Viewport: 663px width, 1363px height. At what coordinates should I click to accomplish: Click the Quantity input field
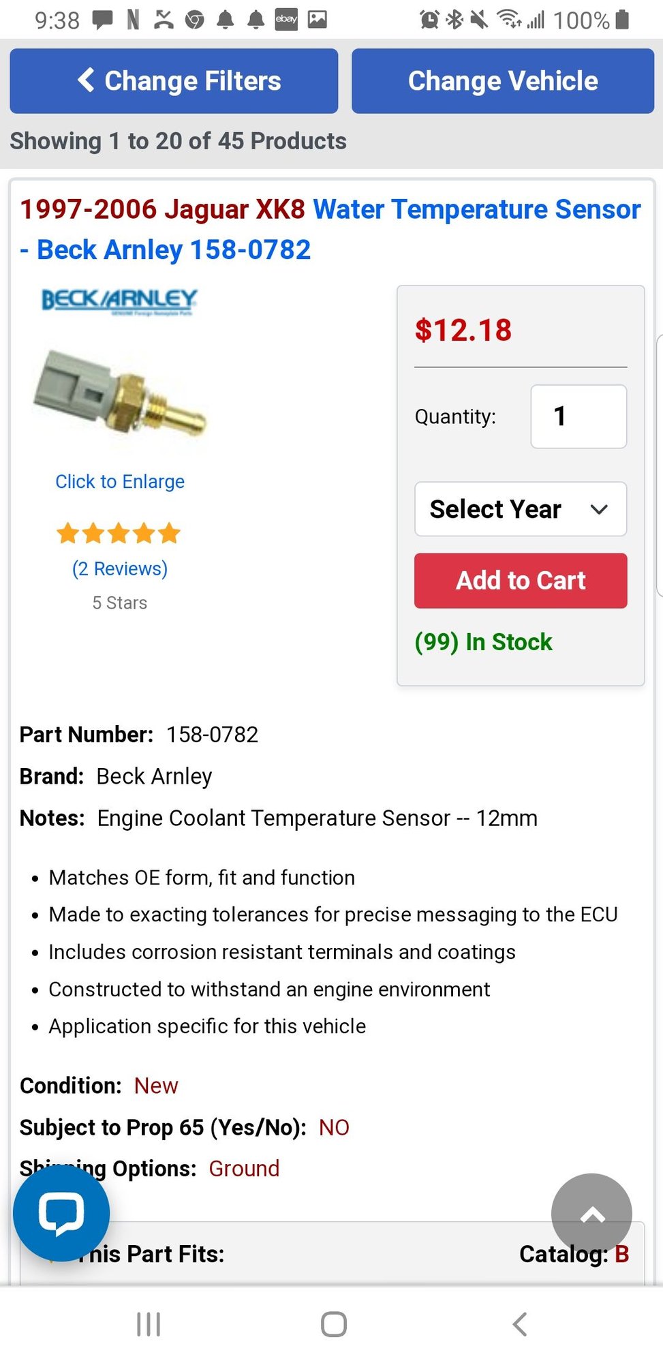[x=579, y=416]
